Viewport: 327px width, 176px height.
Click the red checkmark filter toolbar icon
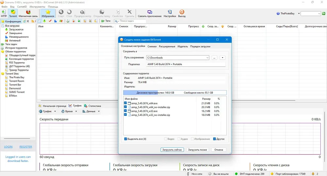50,21
